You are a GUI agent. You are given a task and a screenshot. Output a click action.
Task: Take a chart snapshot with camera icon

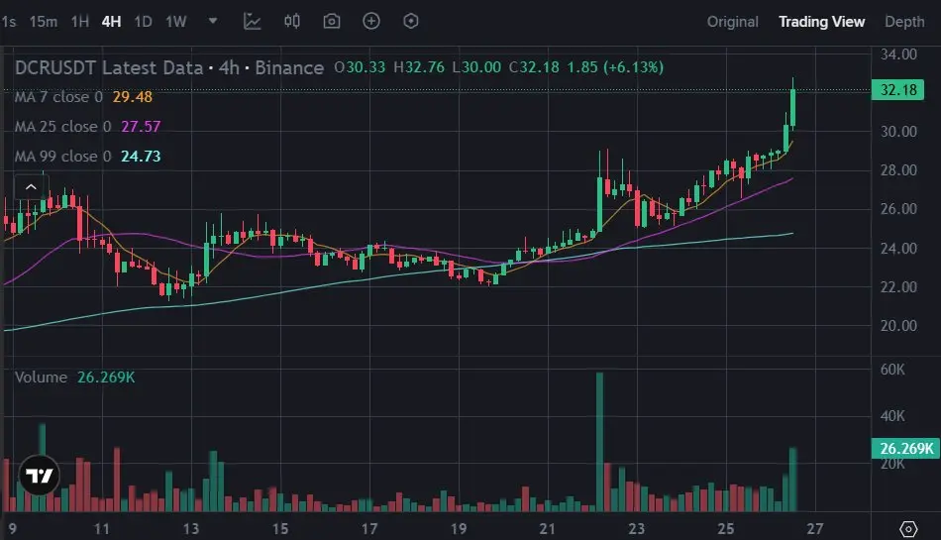pos(332,22)
